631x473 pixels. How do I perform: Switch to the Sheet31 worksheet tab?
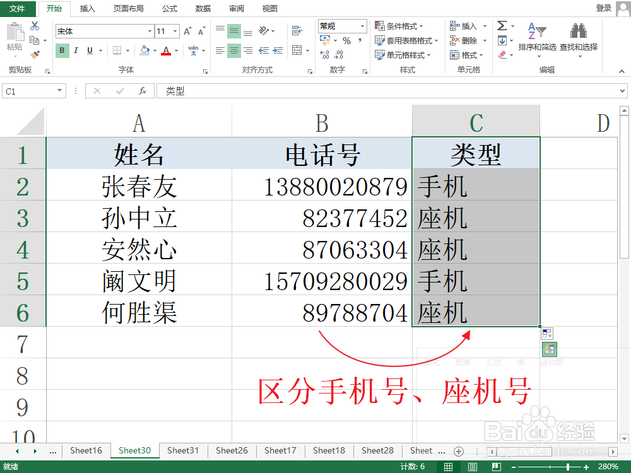(183, 450)
